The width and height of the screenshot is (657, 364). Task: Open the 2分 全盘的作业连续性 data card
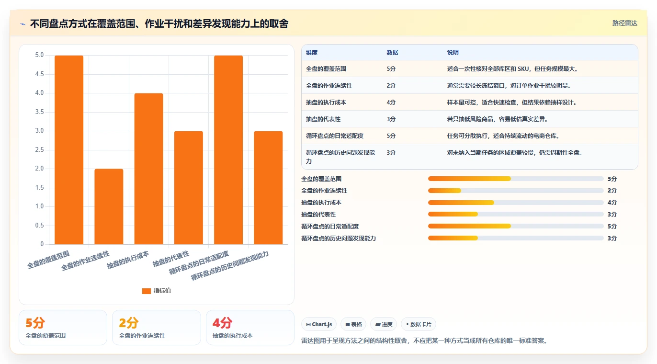[x=157, y=328]
